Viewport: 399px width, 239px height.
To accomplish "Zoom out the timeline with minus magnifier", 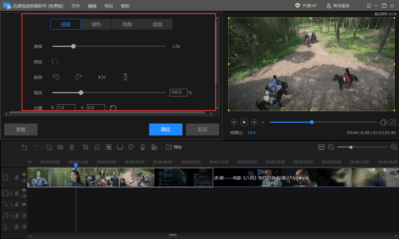I will tap(331, 147).
